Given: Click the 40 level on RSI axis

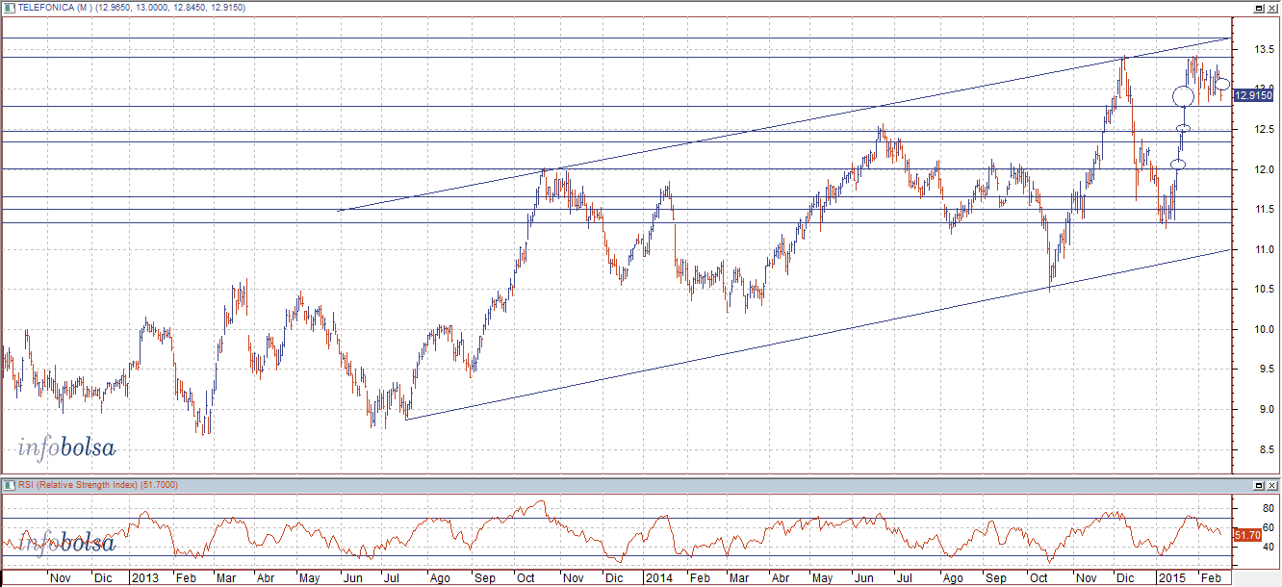Looking at the screenshot, I should click(1269, 547).
